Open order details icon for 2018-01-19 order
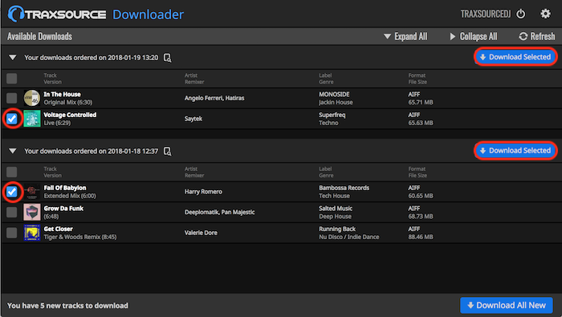 (x=167, y=58)
